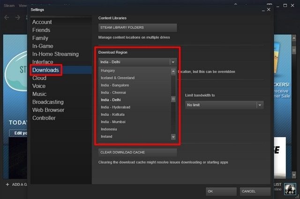Open the Steam menu in menu bar
The width and height of the screenshot is (300, 199).
(9, 6)
